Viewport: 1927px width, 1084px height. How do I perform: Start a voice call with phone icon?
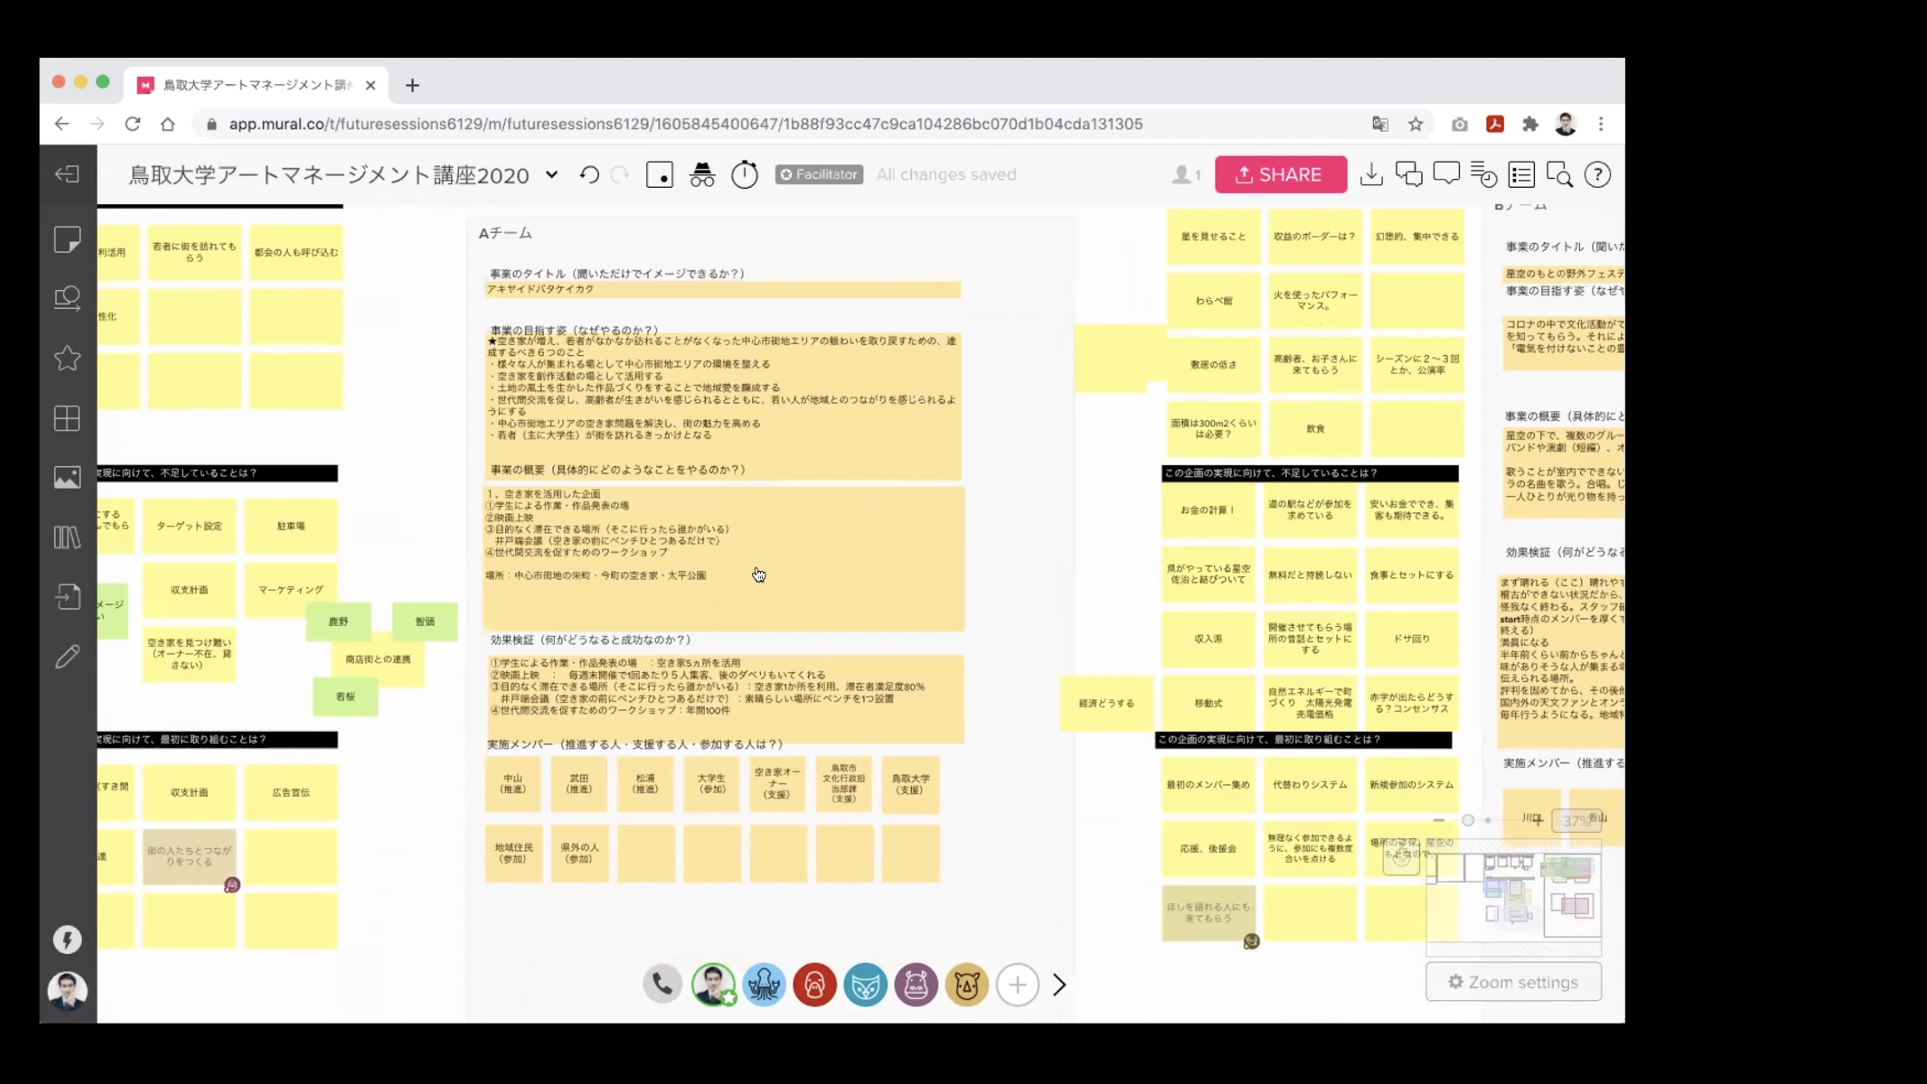tap(662, 985)
